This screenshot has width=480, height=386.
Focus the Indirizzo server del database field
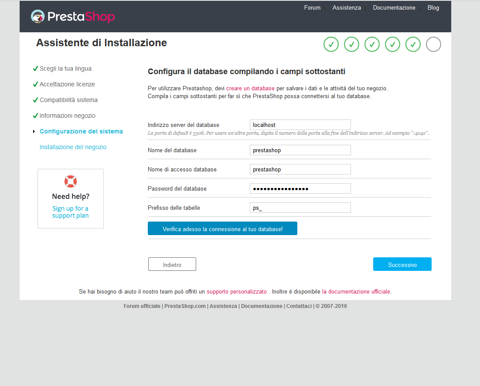(300, 125)
